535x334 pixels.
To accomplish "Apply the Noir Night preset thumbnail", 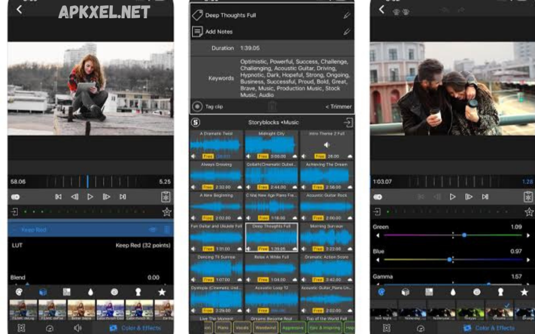I will [x=384, y=310].
